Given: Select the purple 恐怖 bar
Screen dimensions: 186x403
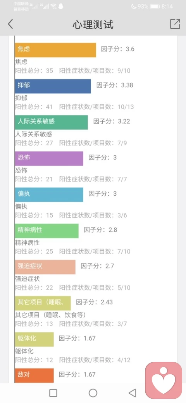Looking at the screenshot, I should pyautogui.click(x=49, y=158).
